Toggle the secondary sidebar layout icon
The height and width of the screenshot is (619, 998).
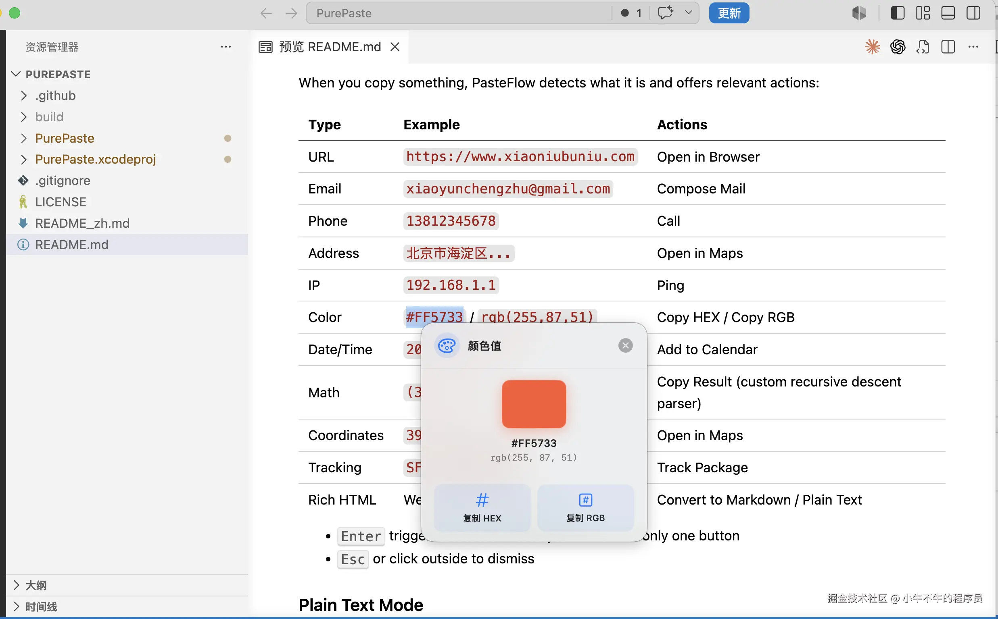pyautogui.click(x=973, y=13)
